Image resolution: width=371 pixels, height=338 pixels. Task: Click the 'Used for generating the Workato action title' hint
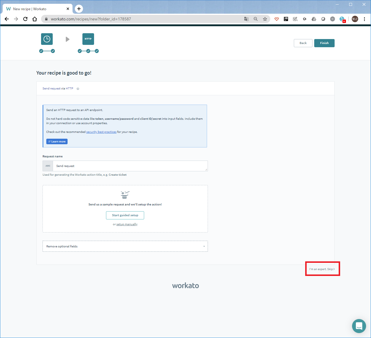[84, 175]
